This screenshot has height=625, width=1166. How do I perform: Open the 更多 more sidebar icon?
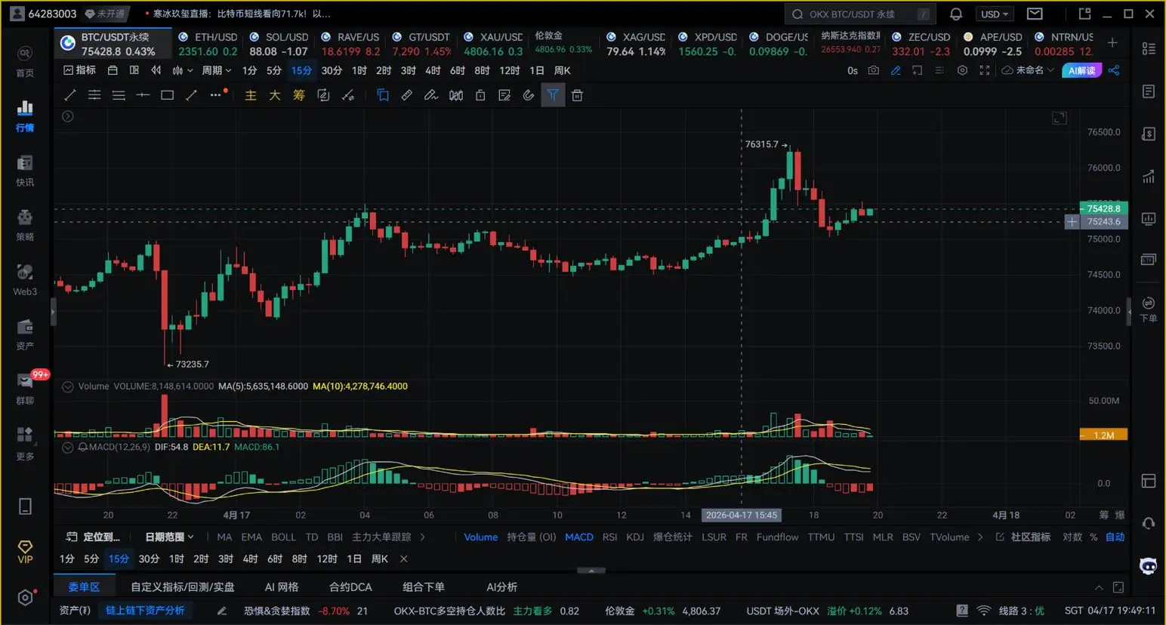25,443
